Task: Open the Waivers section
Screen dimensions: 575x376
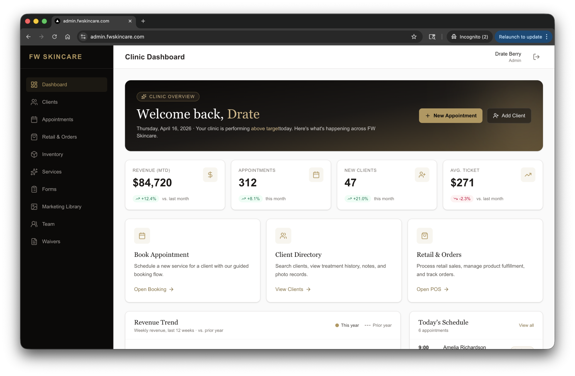Action: [x=51, y=242]
